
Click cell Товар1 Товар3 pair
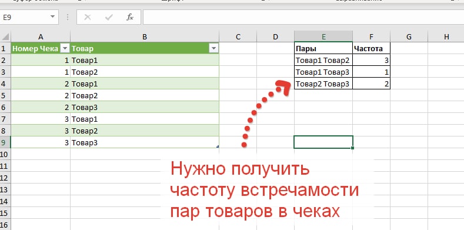click(x=323, y=72)
